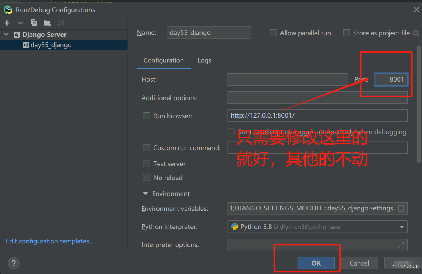The width and height of the screenshot is (422, 274).
Task: Select day55_django configuration in tree
Action: pos(64,45)
